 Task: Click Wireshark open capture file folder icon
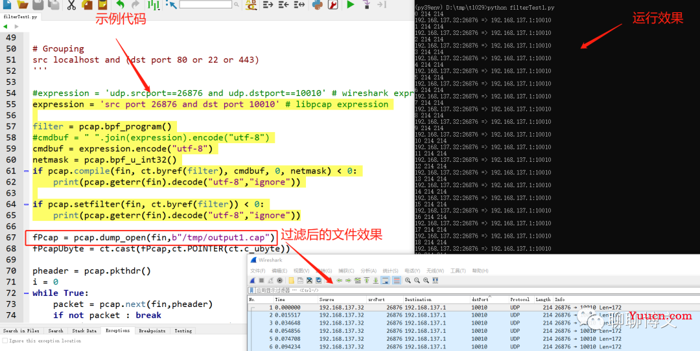292,280
